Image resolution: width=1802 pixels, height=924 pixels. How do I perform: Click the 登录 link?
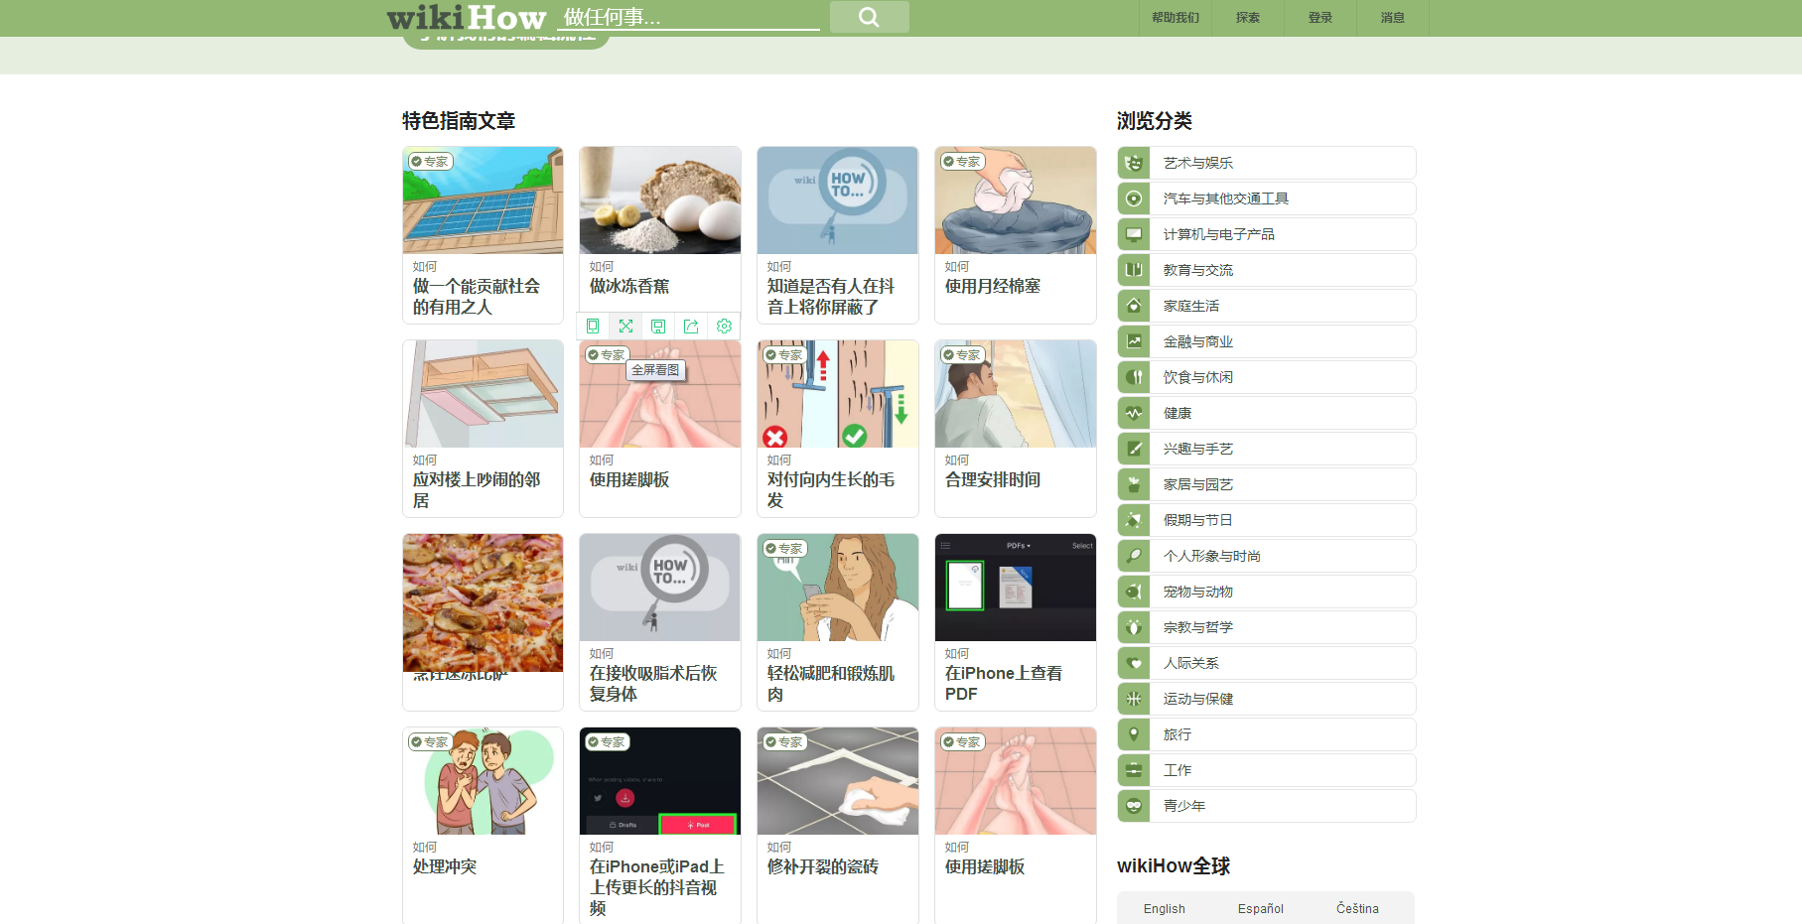pyautogui.click(x=1319, y=17)
